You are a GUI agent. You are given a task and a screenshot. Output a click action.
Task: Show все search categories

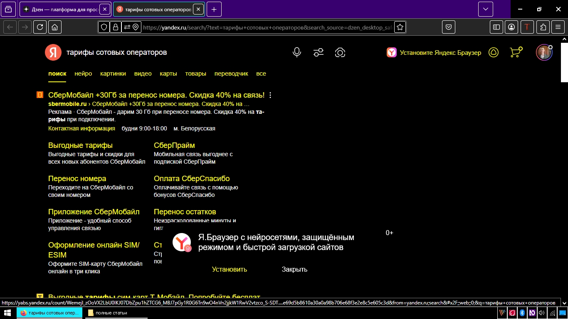tap(261, 74)
